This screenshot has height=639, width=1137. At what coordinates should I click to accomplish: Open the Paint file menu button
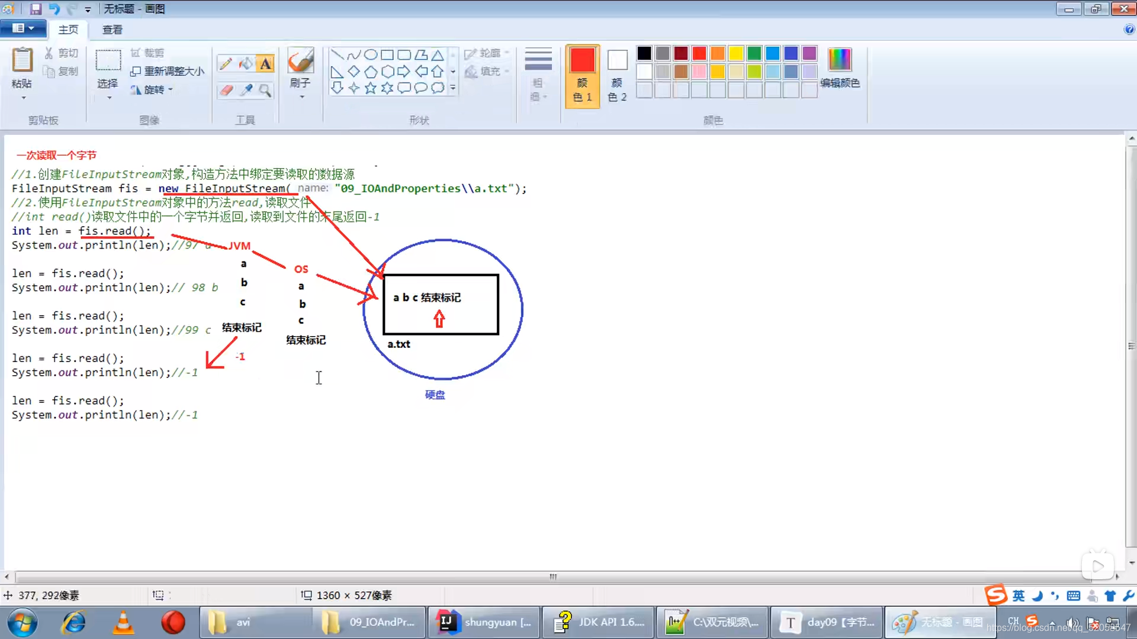(x=23, y=28)
